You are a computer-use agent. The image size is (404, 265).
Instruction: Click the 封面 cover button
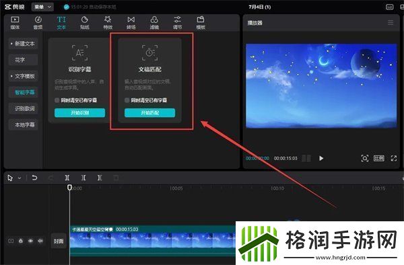point(59,241)
